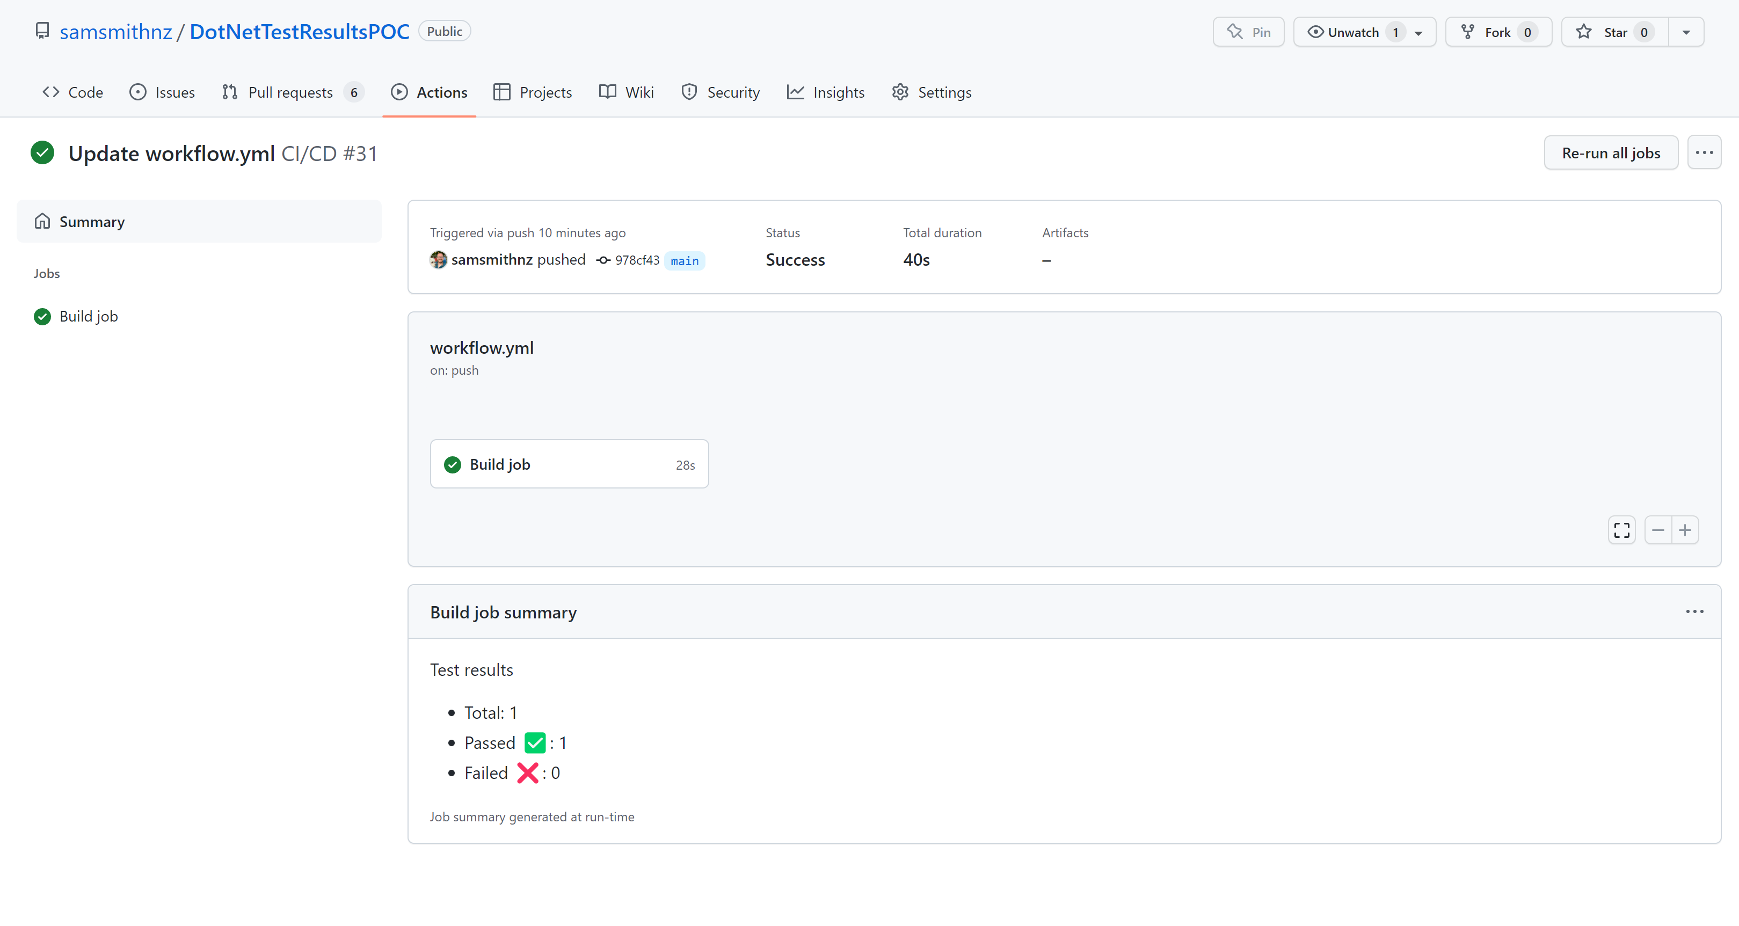View the Security tab
Image resolution: width=1739 pixels, height=926 pixels.
721,92
